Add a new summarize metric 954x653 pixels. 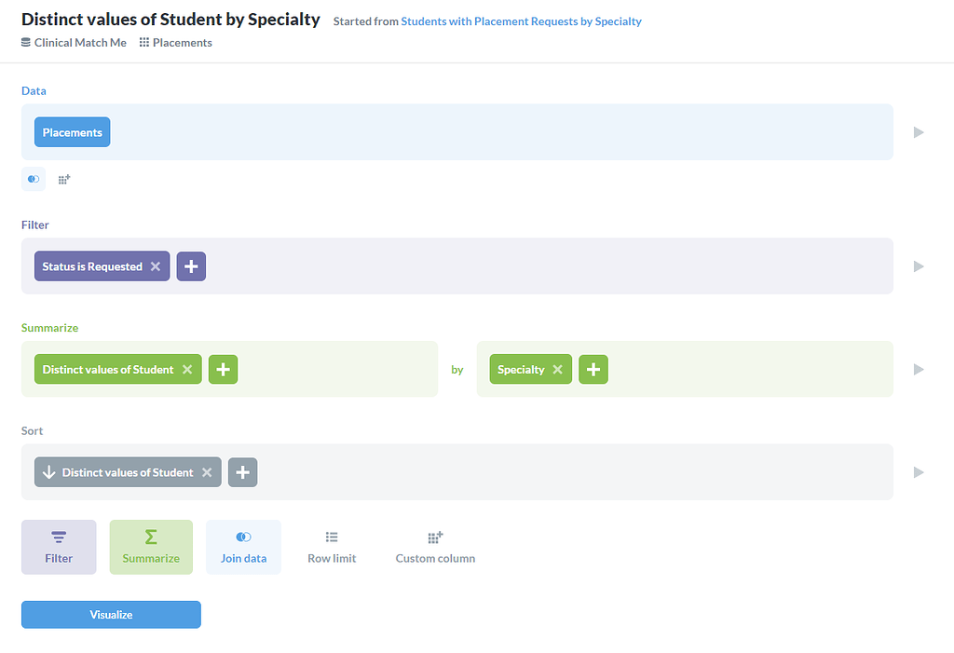tap(223, 370)
